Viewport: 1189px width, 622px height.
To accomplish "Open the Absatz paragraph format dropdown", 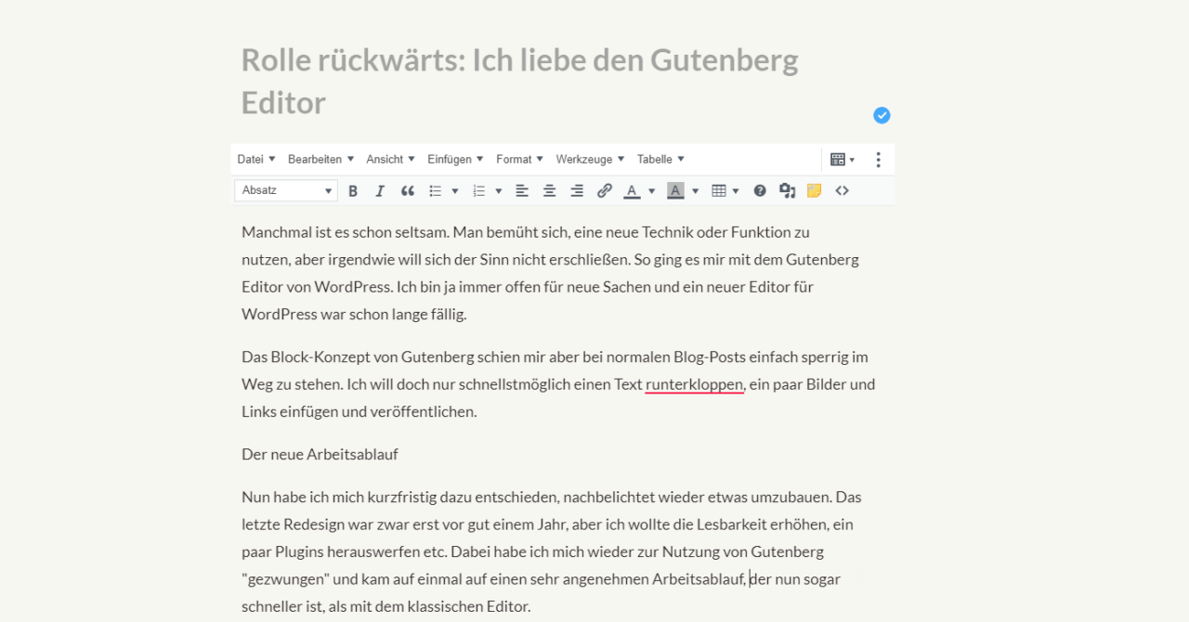I will point(286,191).
